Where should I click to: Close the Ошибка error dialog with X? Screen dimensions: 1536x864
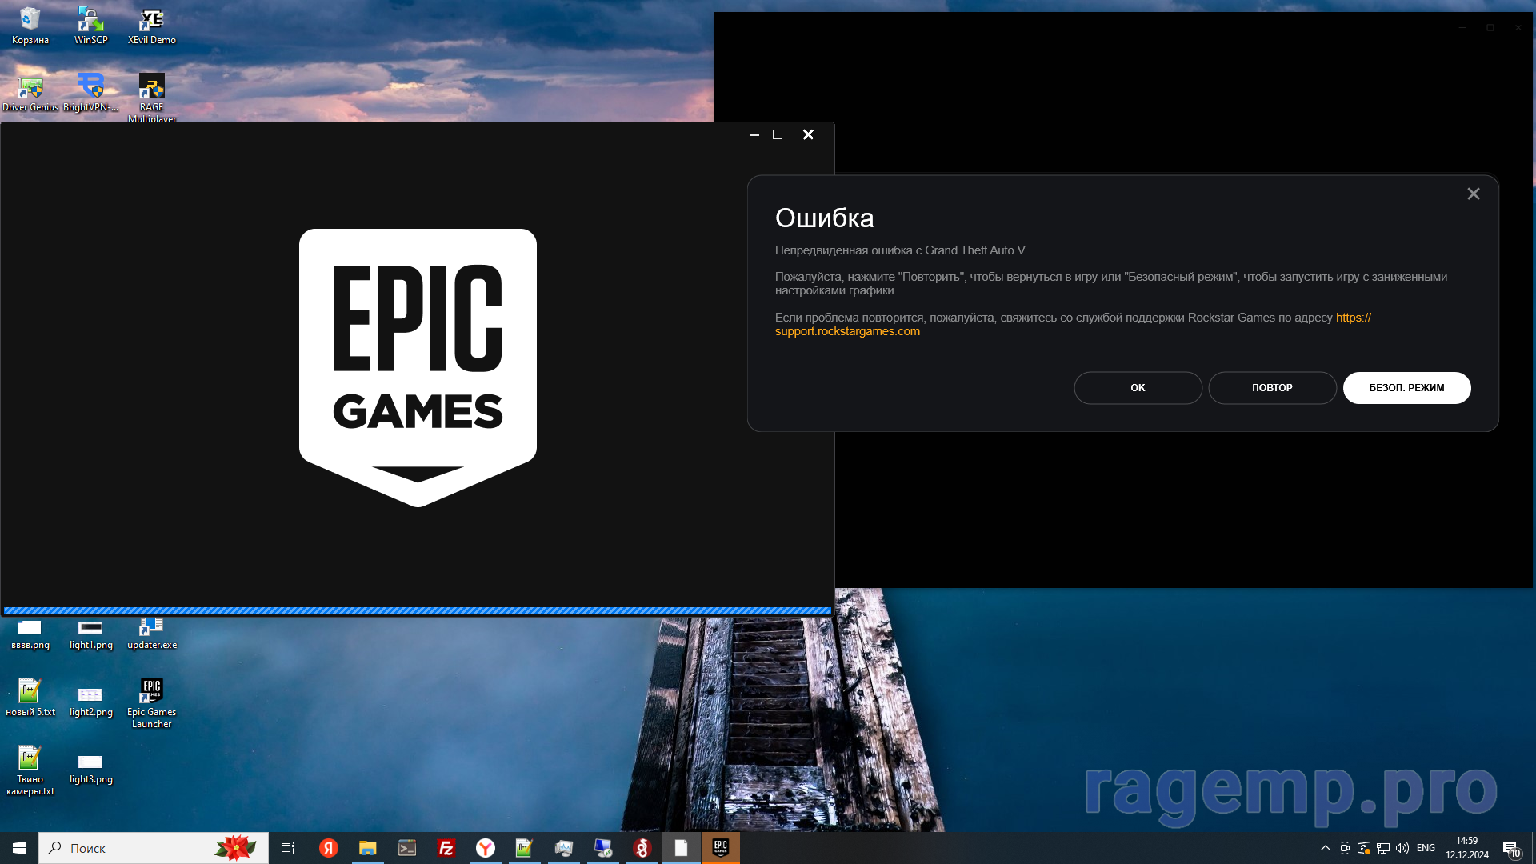point(1474,194)
